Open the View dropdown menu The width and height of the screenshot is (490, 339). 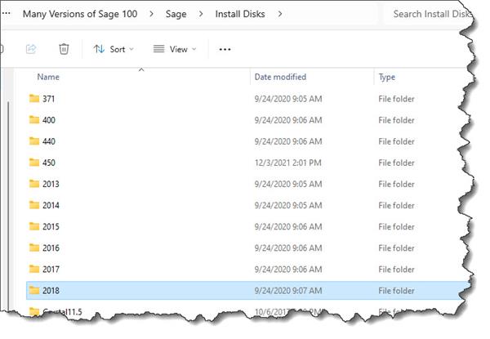(x=175, y=49)
